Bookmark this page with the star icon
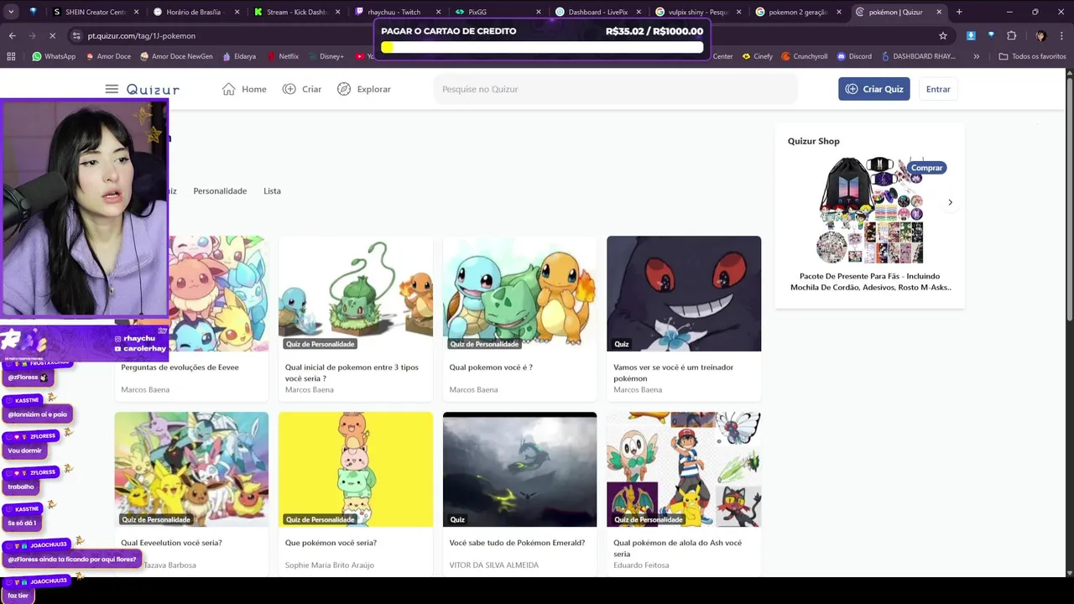The image size is (1074, 604). point(943,35)
